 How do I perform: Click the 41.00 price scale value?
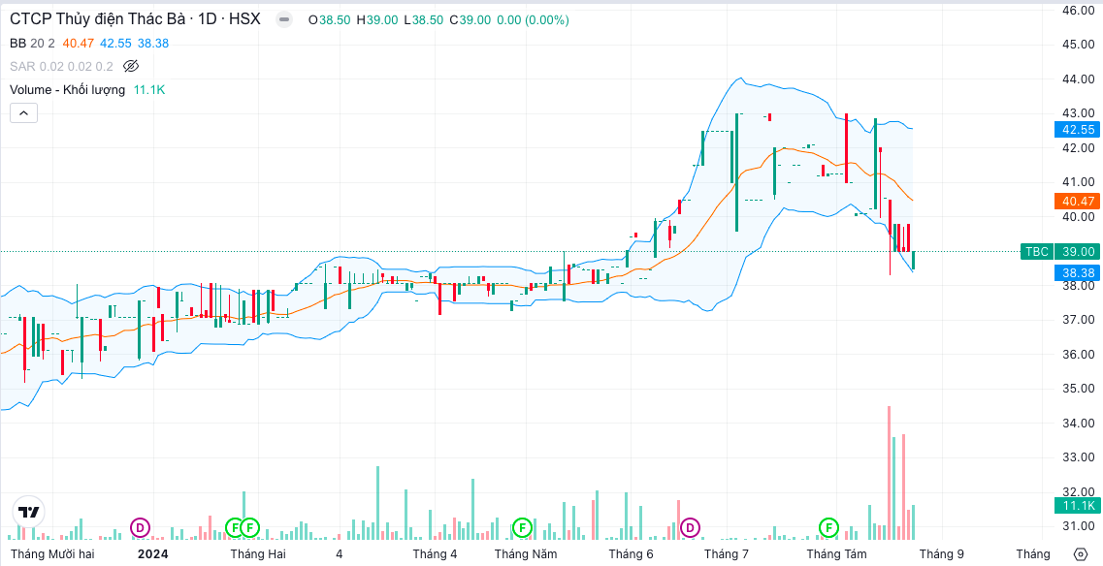[1079, 182]
